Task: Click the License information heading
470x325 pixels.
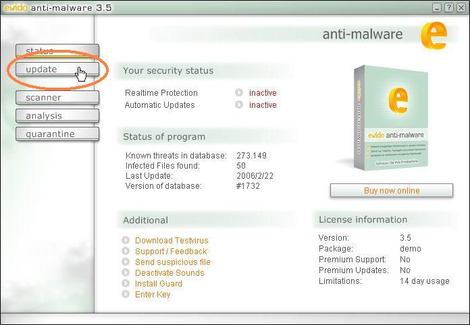Action: click(363, 220)
